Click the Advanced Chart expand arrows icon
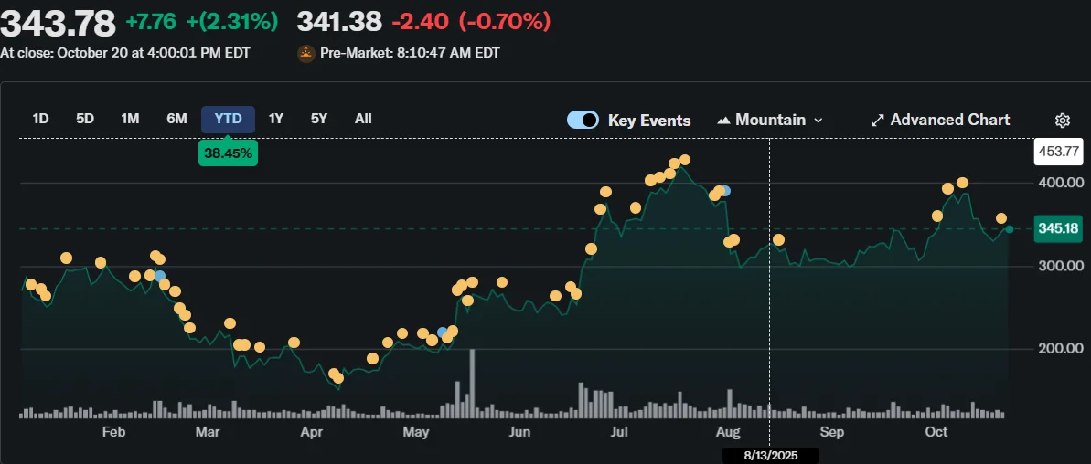The height and width of the screenshot is (464, 1091). [x=878, y=121]
